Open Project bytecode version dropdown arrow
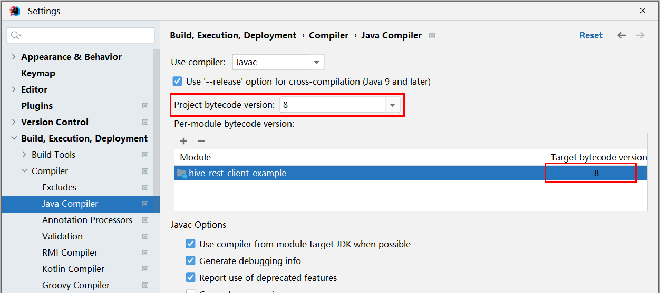 [392, 105]
